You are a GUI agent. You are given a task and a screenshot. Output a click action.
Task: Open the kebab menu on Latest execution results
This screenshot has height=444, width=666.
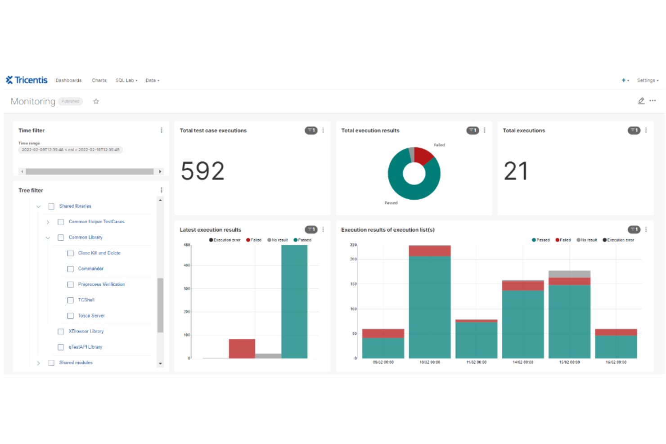[x=323, y=229]
